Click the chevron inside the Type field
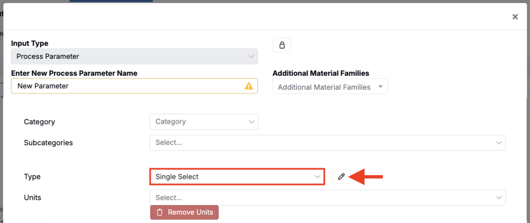Screen dimensions: 530x223 pyautogui.click(x=318, y=177)
